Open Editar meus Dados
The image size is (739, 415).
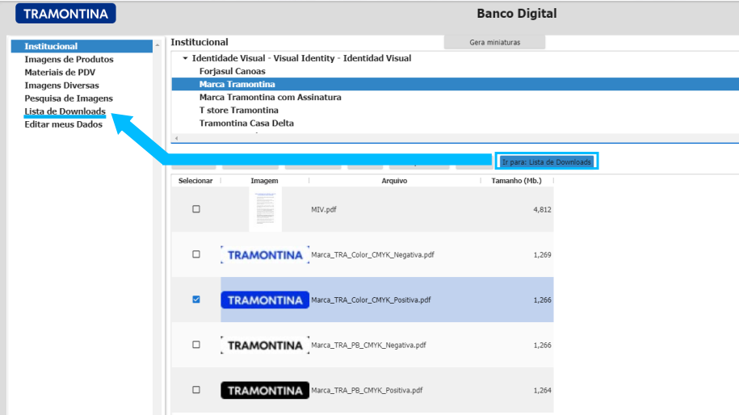click(64, 124)
